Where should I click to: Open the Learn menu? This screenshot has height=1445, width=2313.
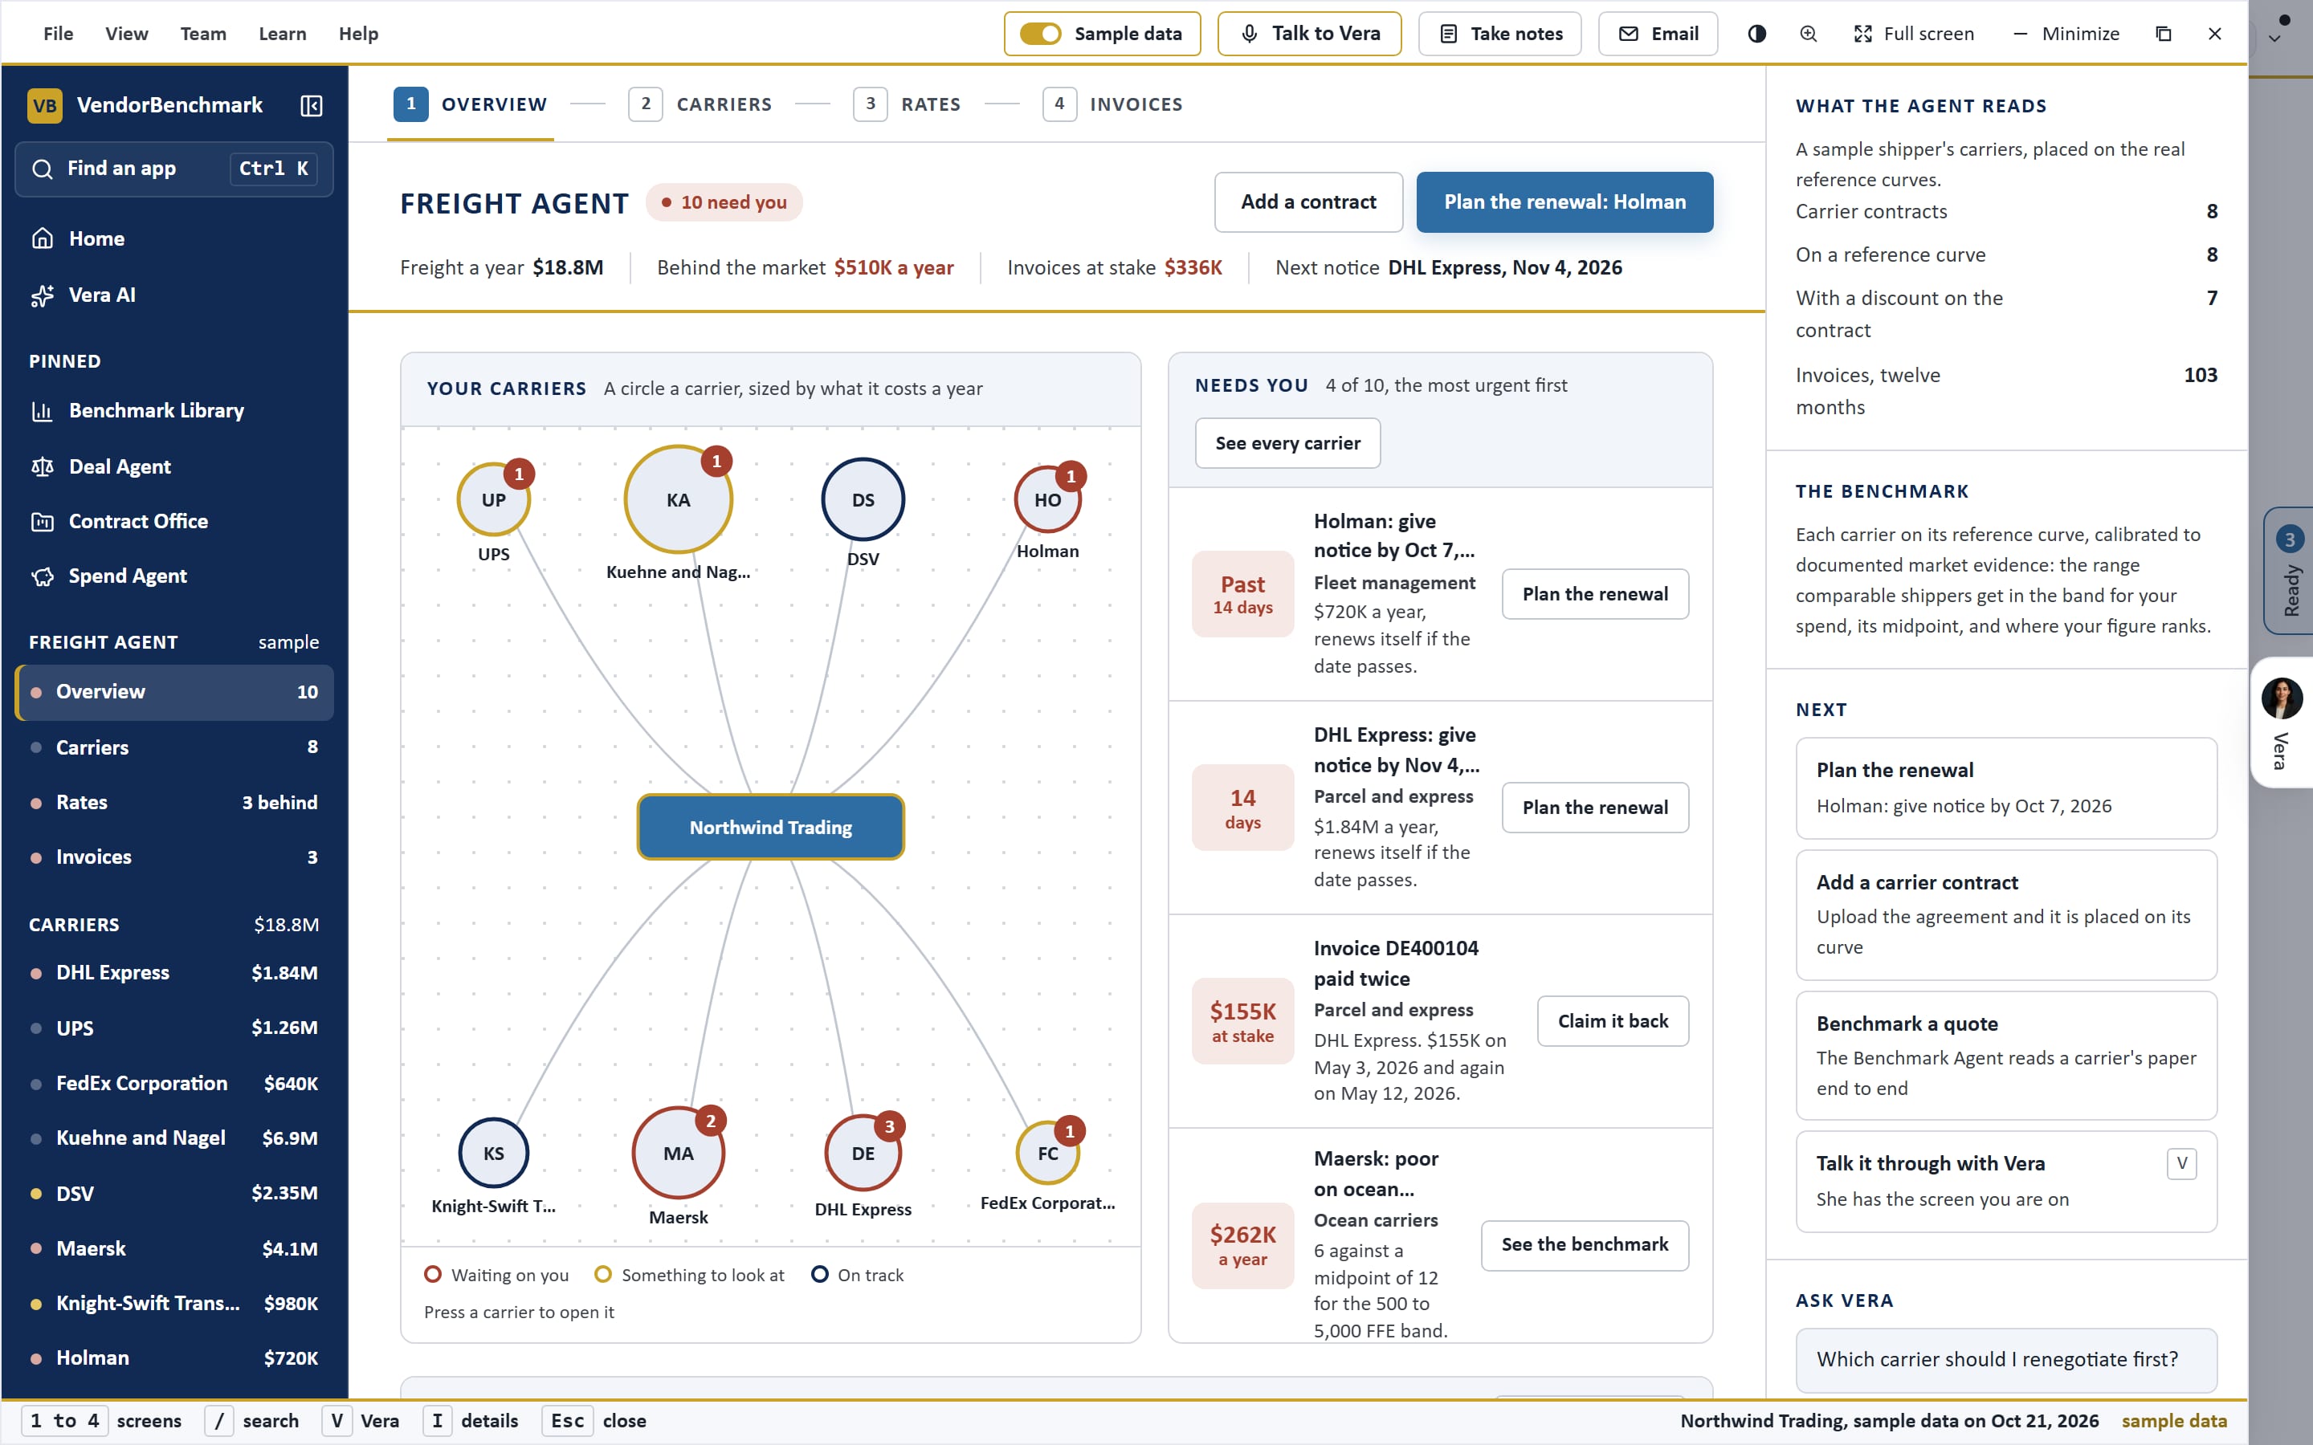point(282,34)
